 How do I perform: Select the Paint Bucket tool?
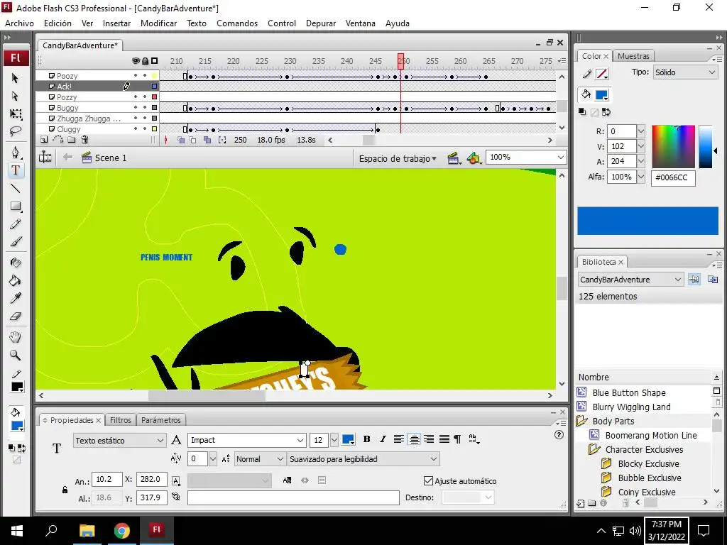[16, 280]
